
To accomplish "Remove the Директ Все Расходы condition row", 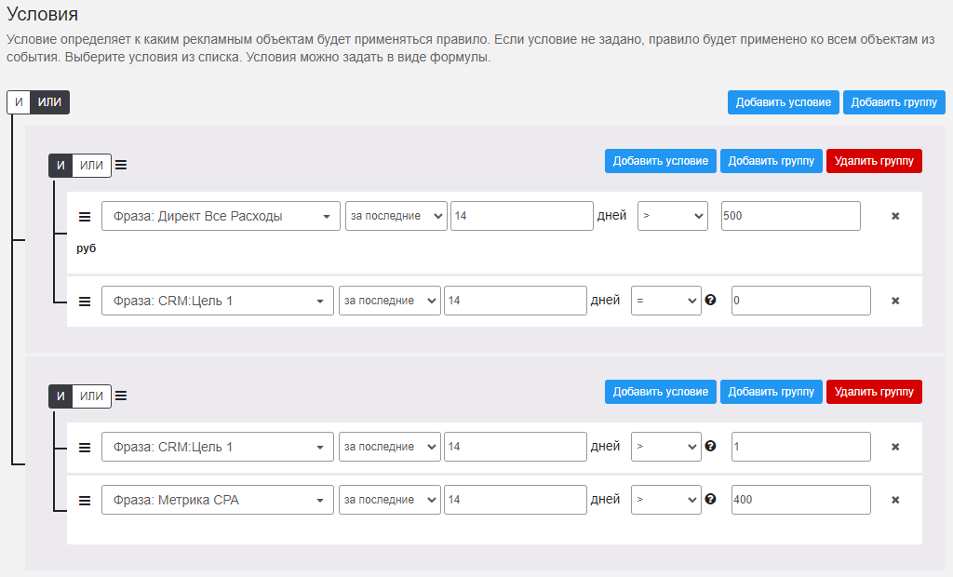I will pyautogui.click(x=895, y=216).
